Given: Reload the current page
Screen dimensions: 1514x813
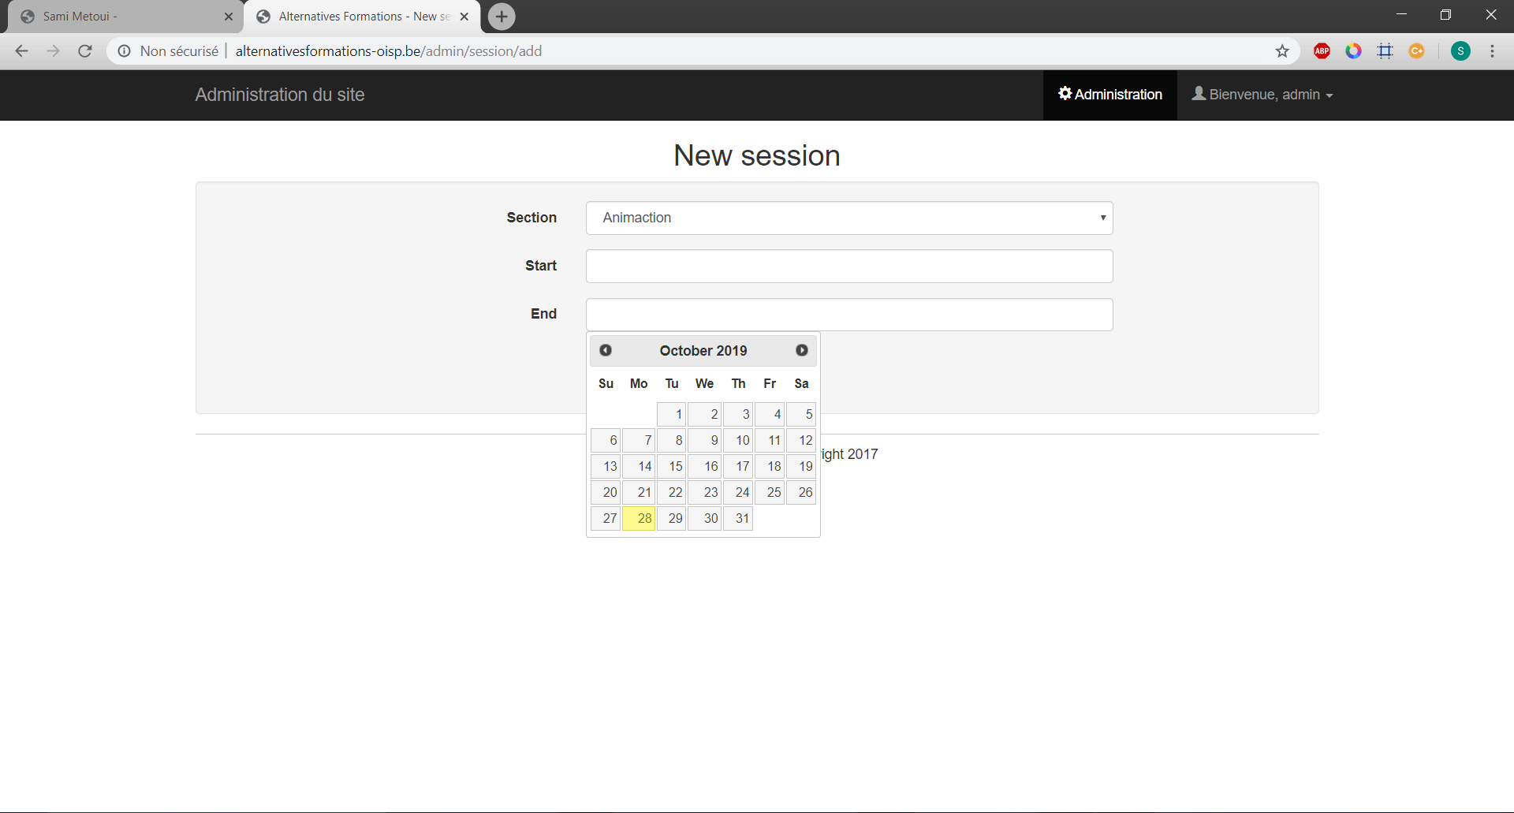Looking at the screenshot, I should tap(85, 51).
